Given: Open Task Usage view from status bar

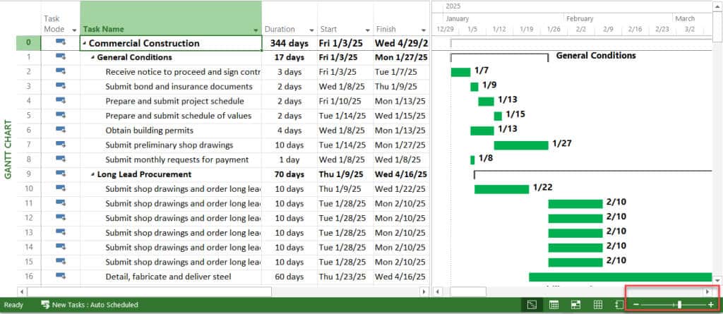Looking at the screenshot, I should [x=554, y=304].
